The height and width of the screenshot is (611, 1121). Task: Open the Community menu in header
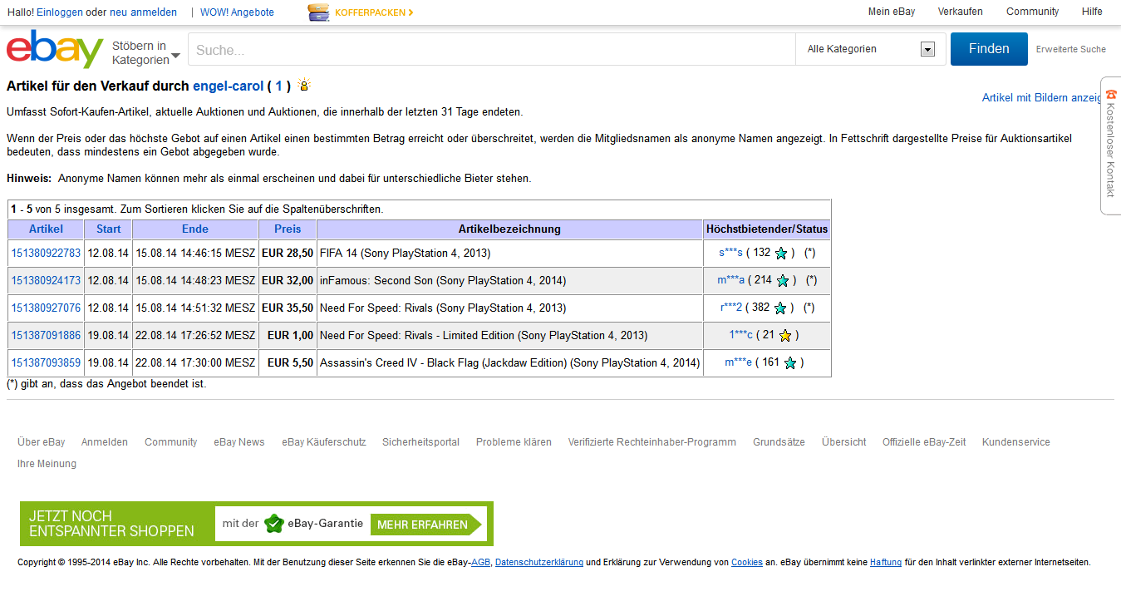coord(1032,12)
